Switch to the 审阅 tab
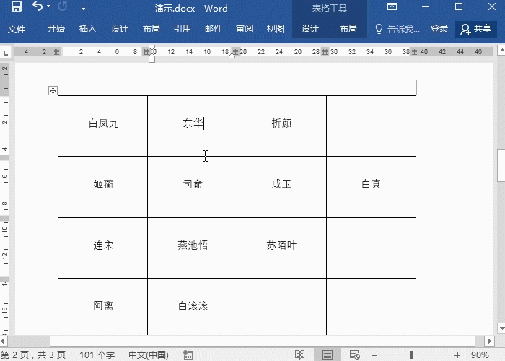 (245, 29)
